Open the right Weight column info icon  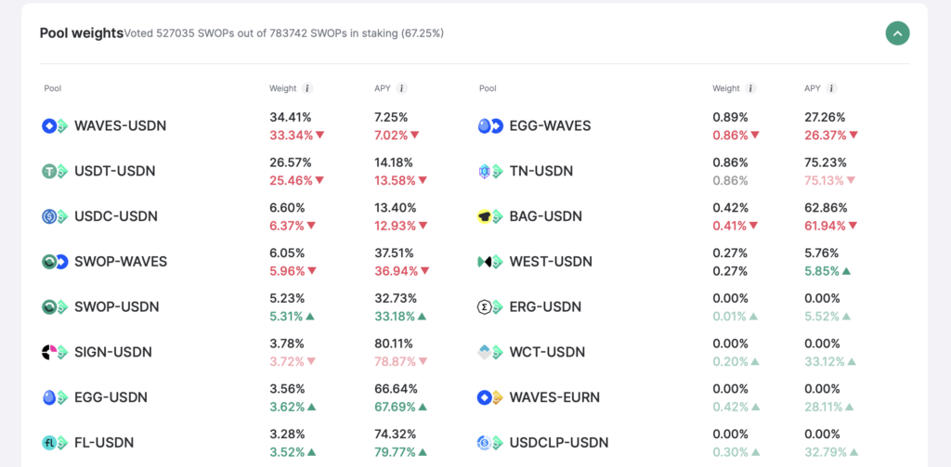(x=750, y=88)
